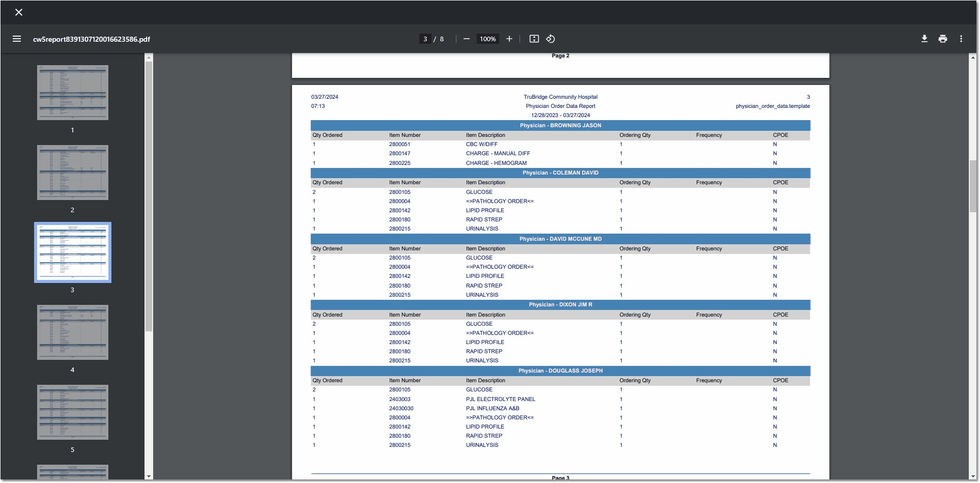Close the PDF viewer with the X icon
This screenshot has height=483, width=980.
click(19, 12)
